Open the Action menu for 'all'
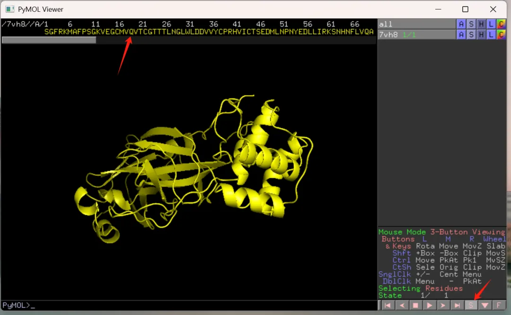The width and height of the screenshot is (511, 315). tap(461, 24)
